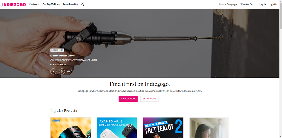Click the LEARN MORE button
This screenshot has width=282, height=138.
pos(149,98)
